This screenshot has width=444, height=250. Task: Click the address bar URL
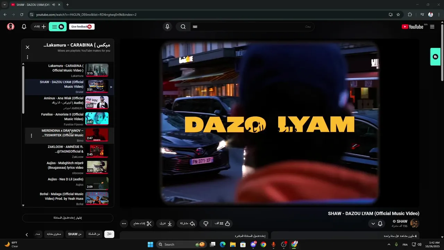point(86,15)
